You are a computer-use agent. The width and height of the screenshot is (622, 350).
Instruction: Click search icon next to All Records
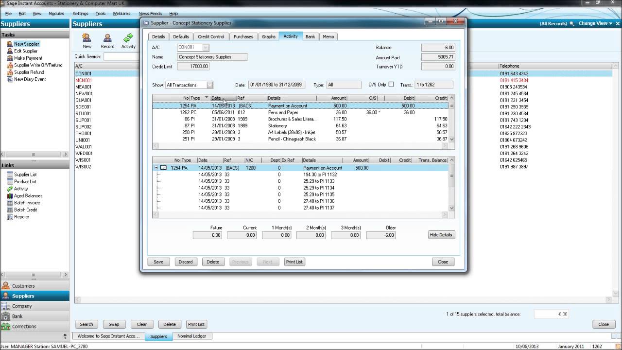click(572, 23)
